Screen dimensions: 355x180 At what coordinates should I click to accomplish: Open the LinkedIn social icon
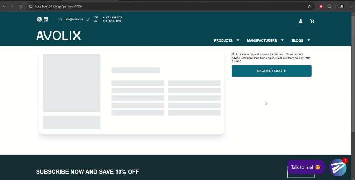(46, 20)
